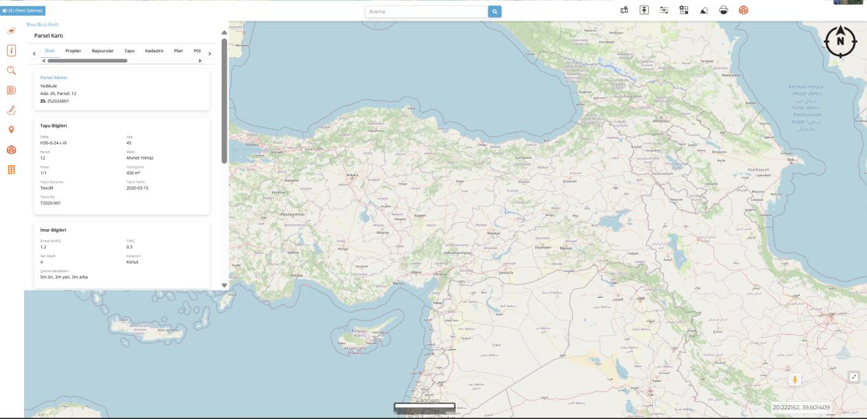
Task: Click the panel scroll-down arrow
Action: pyautogui.click(x=224, y=285)
